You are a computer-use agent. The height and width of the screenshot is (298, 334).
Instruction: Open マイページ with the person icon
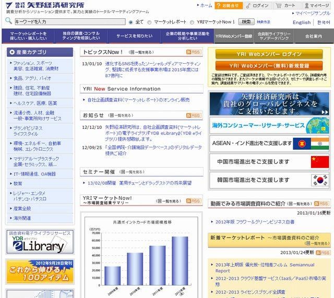point(317,6)
